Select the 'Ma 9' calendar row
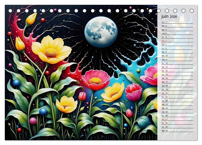This screenshot has height=145, width=202. (178, 52)
